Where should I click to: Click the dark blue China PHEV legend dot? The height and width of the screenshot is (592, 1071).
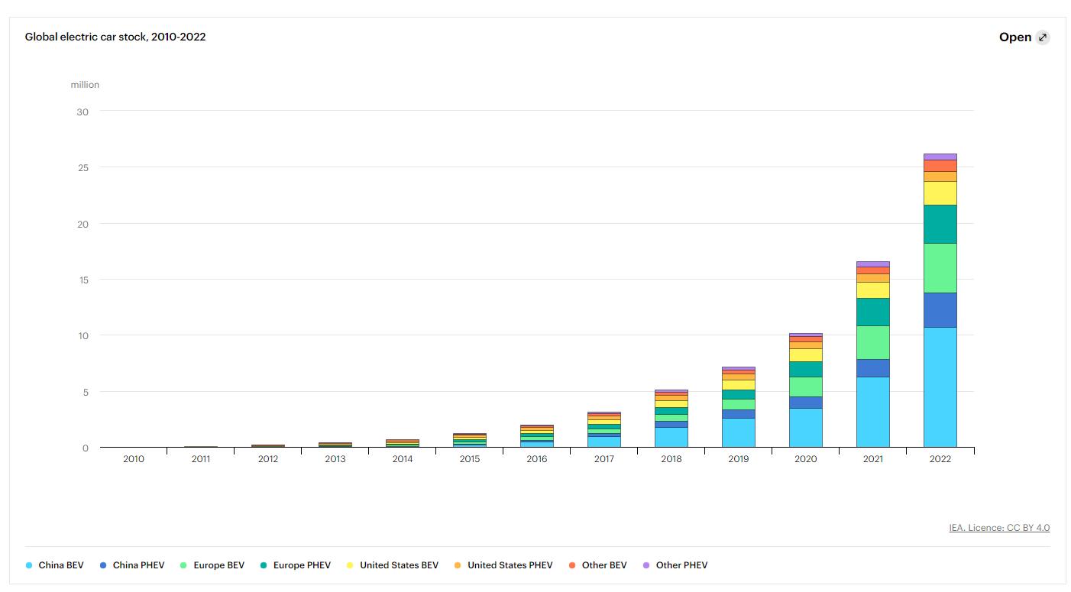(103, 565)
